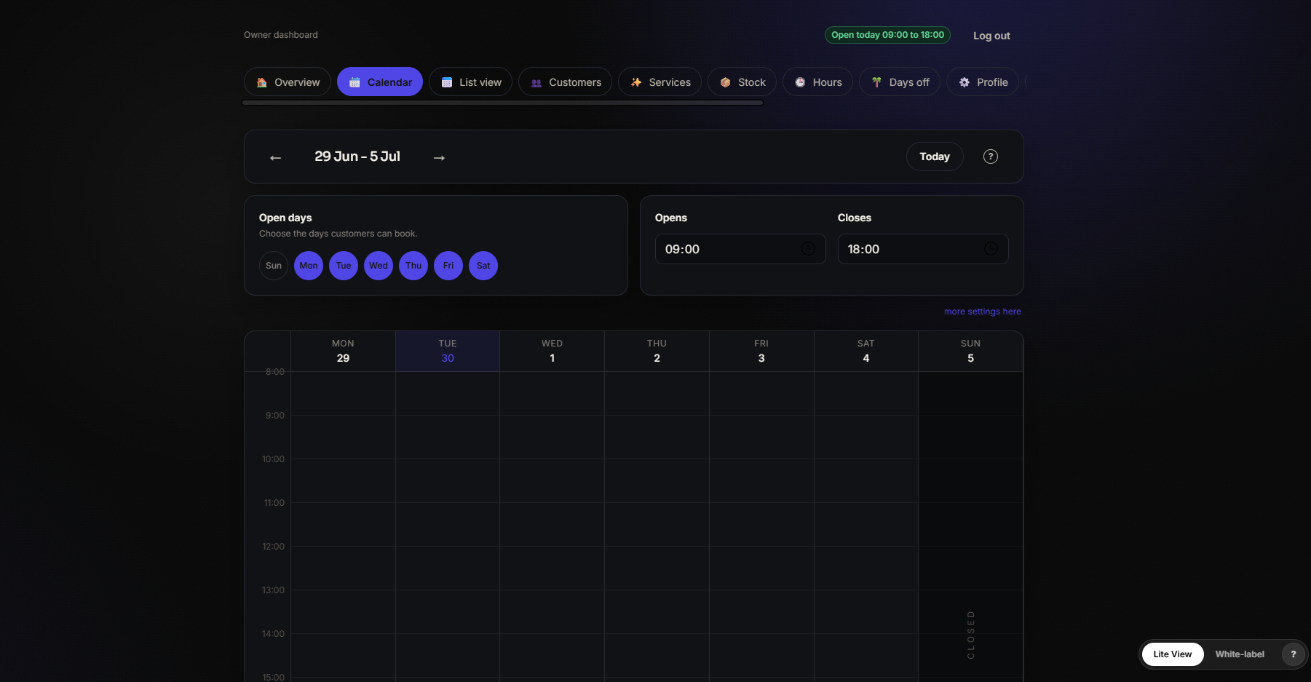Toggle Mon as an open day
Screen dimensions: 1311x682
pyautogui.click(x=309, y=266)
